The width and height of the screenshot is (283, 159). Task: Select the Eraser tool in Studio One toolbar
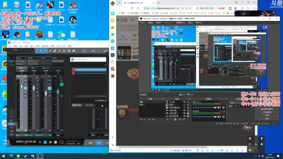point(55,51)
